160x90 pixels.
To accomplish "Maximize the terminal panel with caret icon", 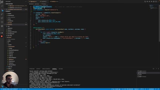I will point(156,69).
